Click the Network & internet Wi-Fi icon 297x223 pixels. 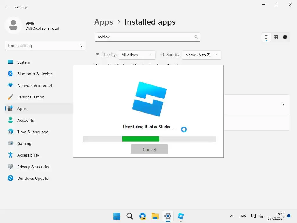pos(10,85)
